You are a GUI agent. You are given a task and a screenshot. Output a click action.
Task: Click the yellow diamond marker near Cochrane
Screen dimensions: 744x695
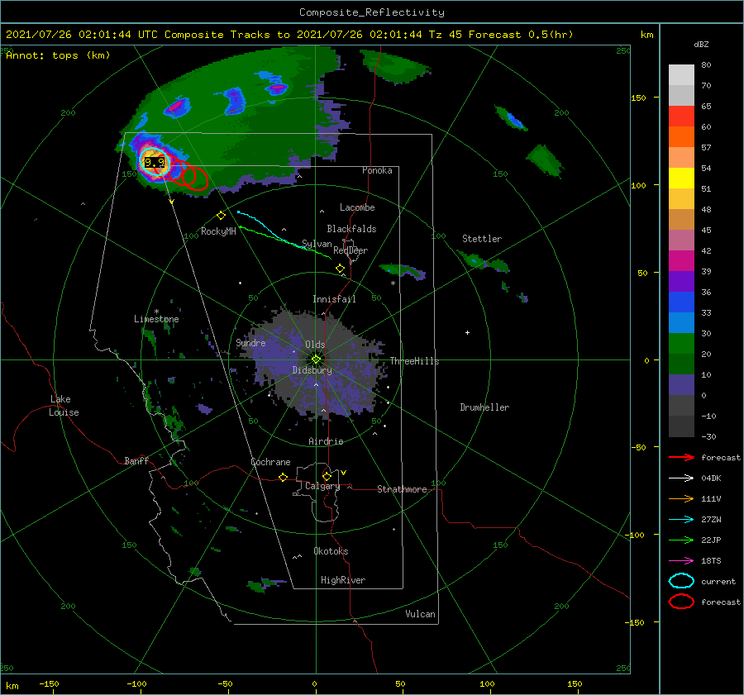(x=283, y=477)
